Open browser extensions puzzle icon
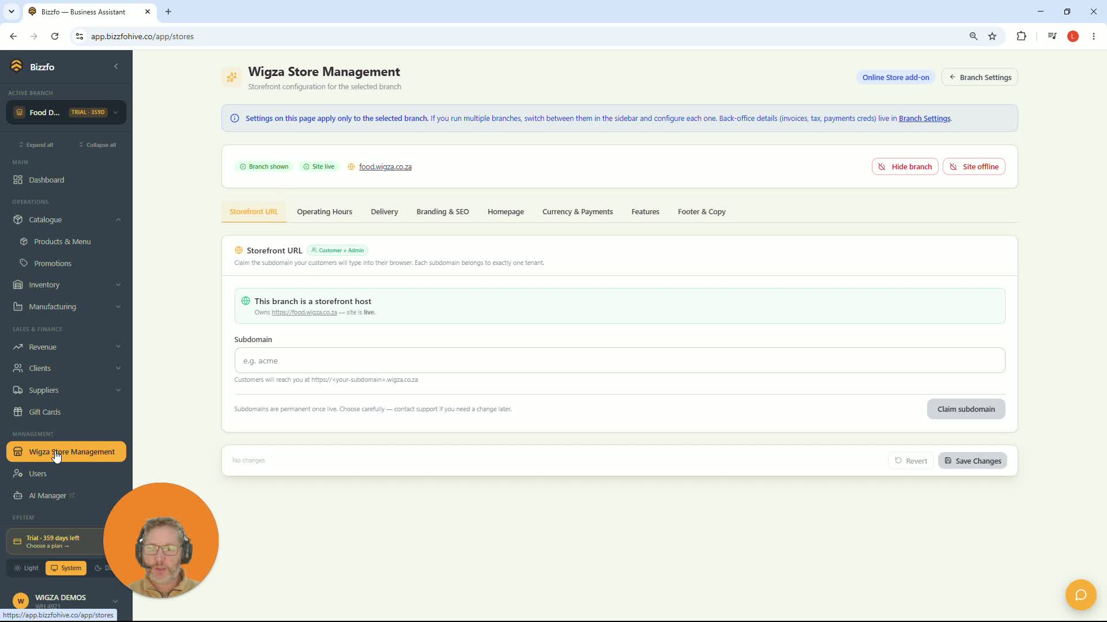This screenshot has width=1107, height=622. (1021, 36)
